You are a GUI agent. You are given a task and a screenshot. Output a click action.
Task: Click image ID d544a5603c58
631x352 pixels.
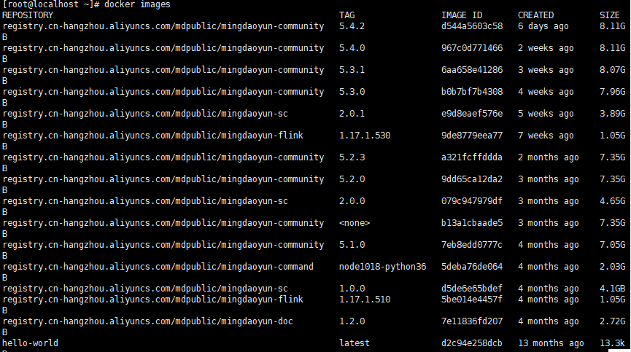coord(472,26)
